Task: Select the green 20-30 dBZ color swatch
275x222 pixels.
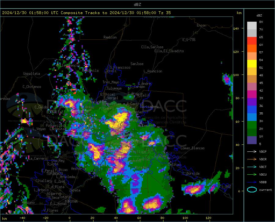Action: (x=252, y=125)
